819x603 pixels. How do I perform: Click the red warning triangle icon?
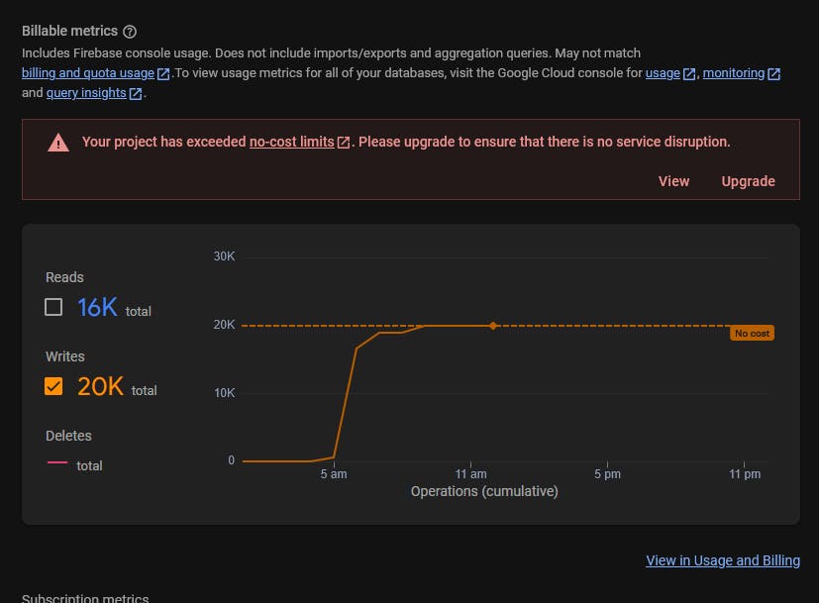click(x=58, y=143)
